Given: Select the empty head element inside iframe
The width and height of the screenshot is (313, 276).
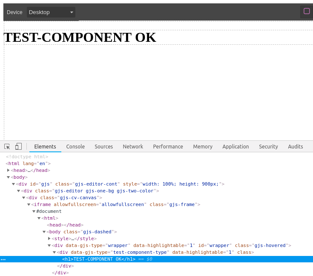Looking at the screenshot, I should point(65,225).
